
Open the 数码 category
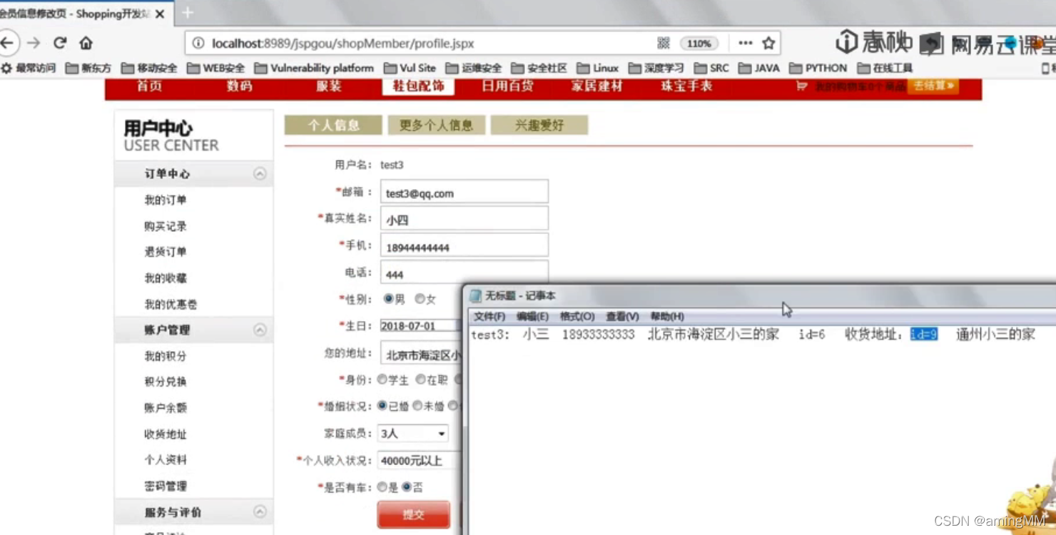click(x=239, y=86)
